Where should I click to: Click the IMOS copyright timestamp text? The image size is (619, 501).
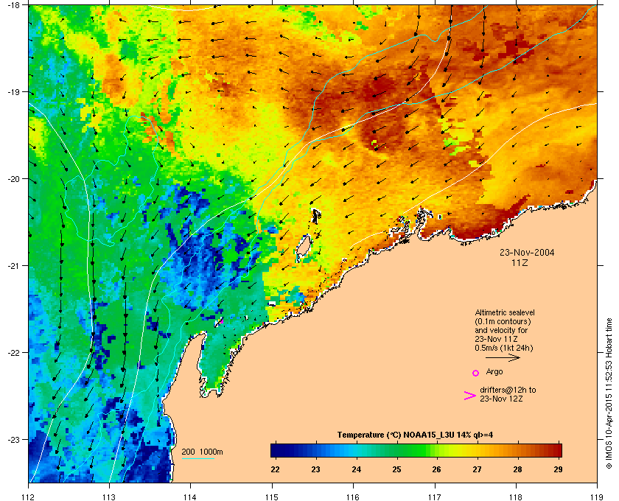point(609,393)
